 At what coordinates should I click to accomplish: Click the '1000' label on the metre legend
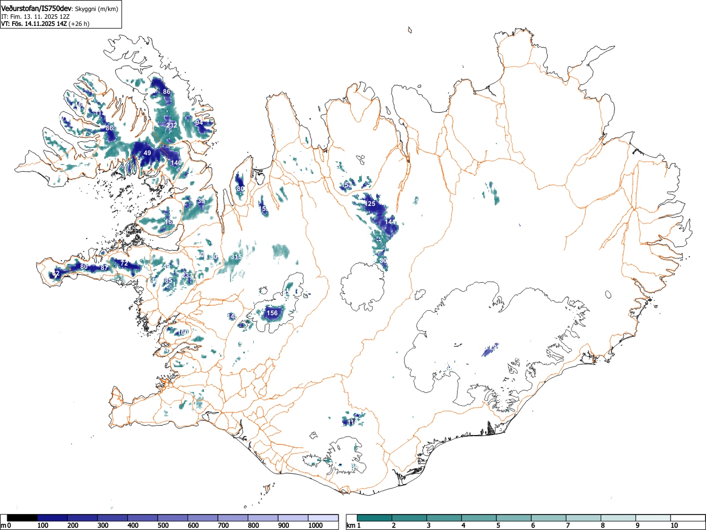(x=315, y=526)
